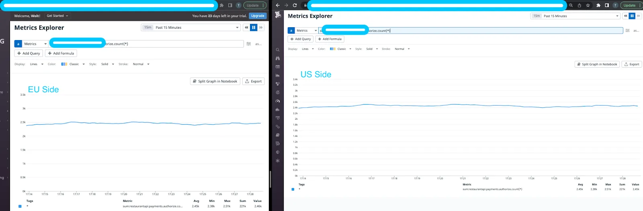Open Classic color palette in US window
This screenshot has width=643, height=211.
pyautogui.click(x=341, y=49)
